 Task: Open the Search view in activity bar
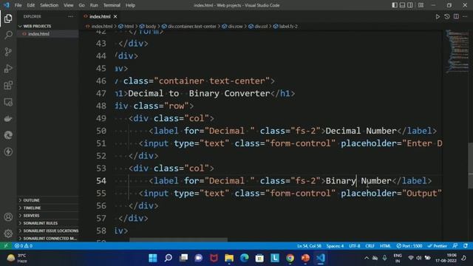8,35
